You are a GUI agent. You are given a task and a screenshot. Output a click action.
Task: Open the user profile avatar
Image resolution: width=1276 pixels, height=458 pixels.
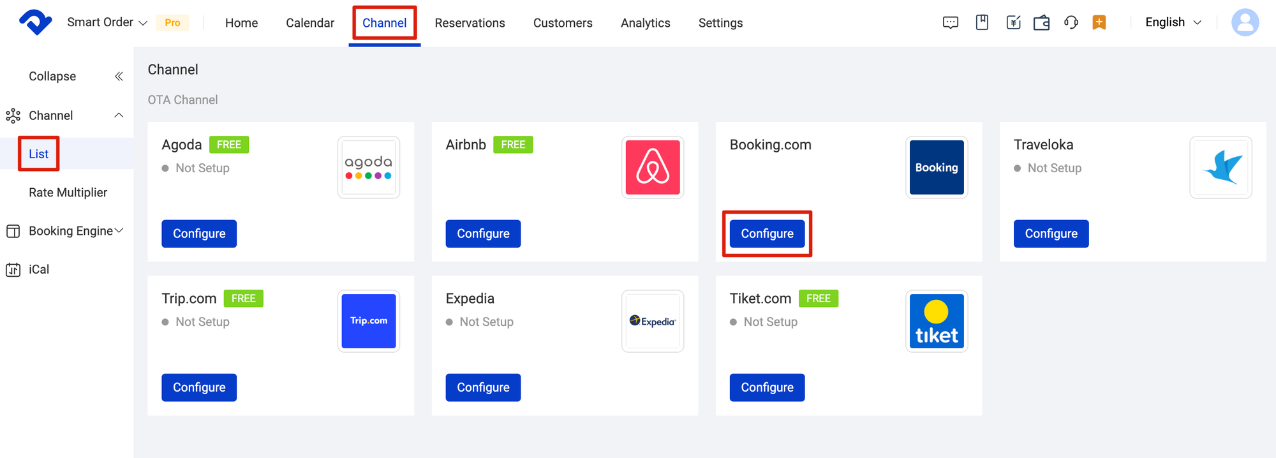pos(1245,23)
